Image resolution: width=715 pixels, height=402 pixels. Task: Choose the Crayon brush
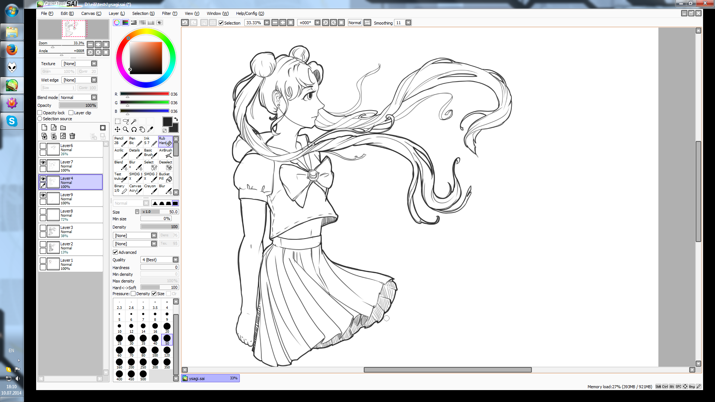click(x=150, y=189)
